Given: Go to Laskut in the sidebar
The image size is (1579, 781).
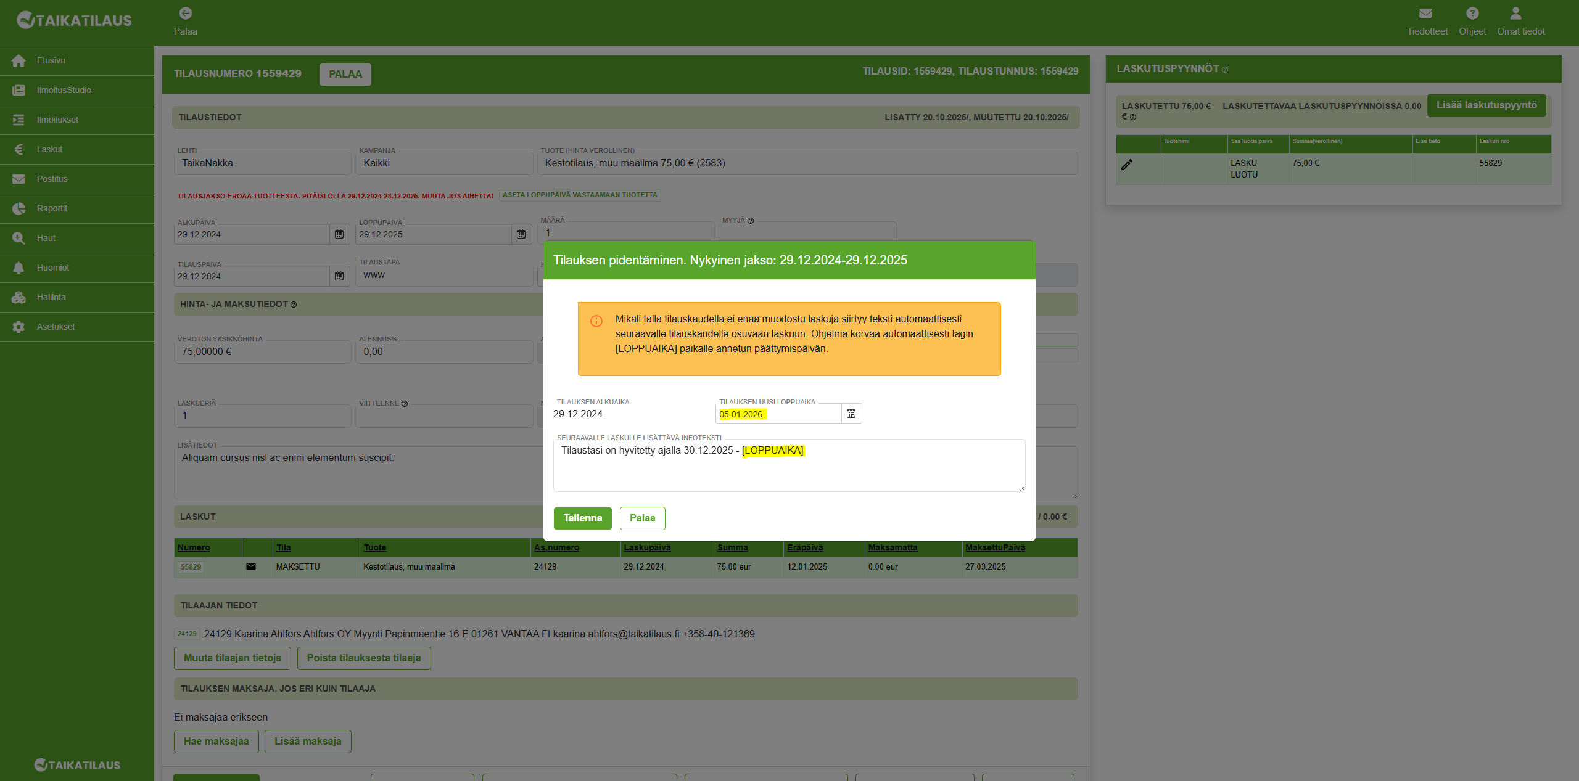Looking at the screenshot, I should tap(49, 149).
